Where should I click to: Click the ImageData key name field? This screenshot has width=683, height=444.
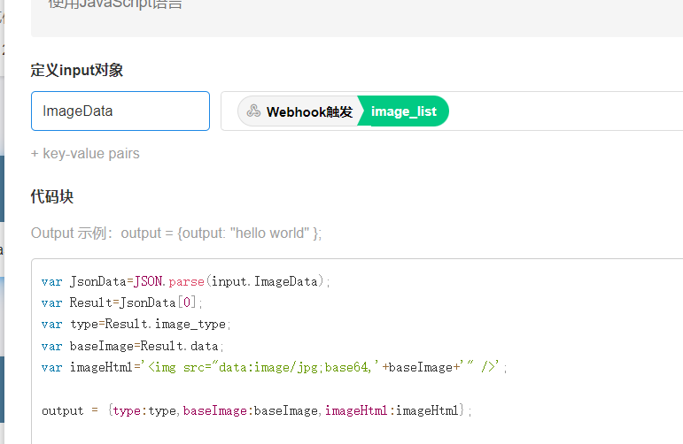(x=120, y=111)
